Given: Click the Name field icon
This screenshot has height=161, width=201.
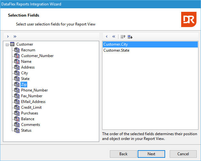Looking at the screenshot, I should (x=17, y=62).
